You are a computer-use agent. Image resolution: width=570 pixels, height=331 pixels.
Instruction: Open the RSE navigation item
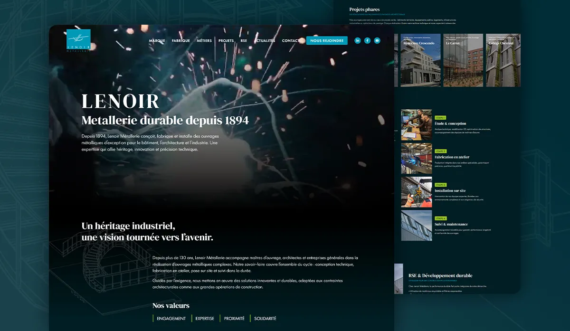pos(244,41)
